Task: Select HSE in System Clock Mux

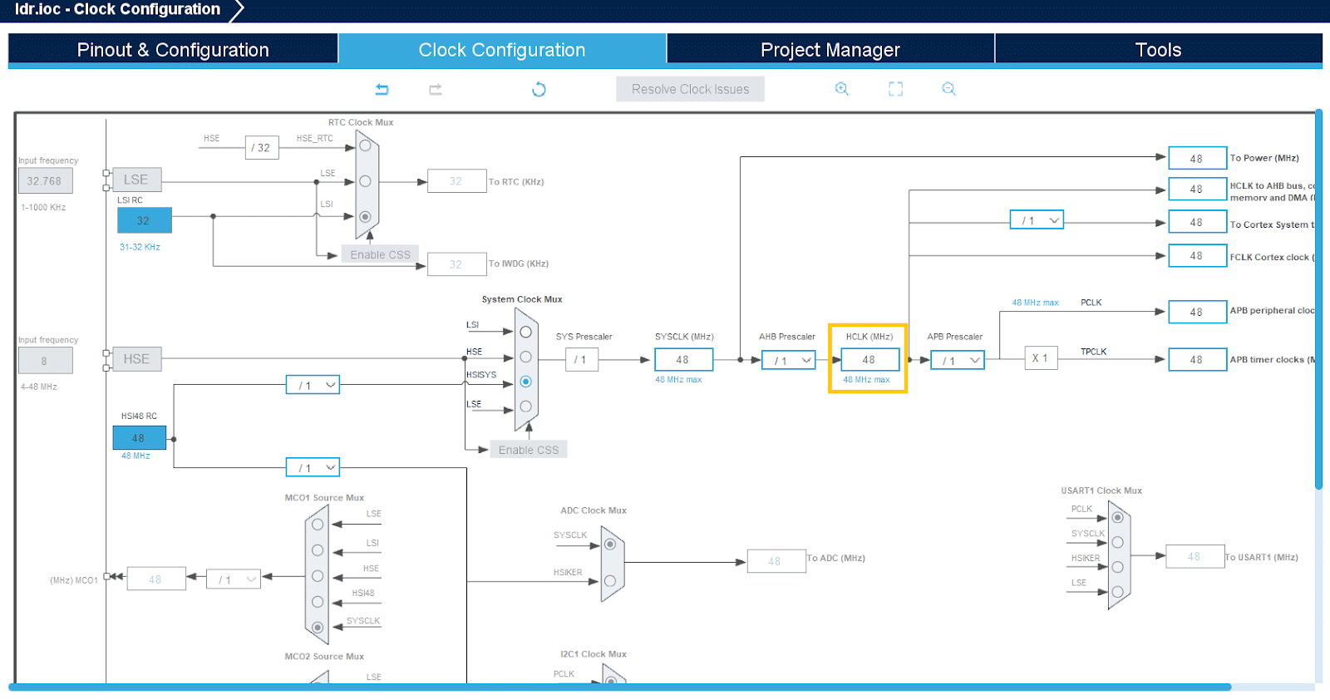Action: [x=525, y=357]
